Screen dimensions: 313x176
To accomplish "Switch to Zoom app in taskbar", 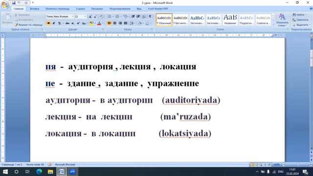I will [72, 172].
